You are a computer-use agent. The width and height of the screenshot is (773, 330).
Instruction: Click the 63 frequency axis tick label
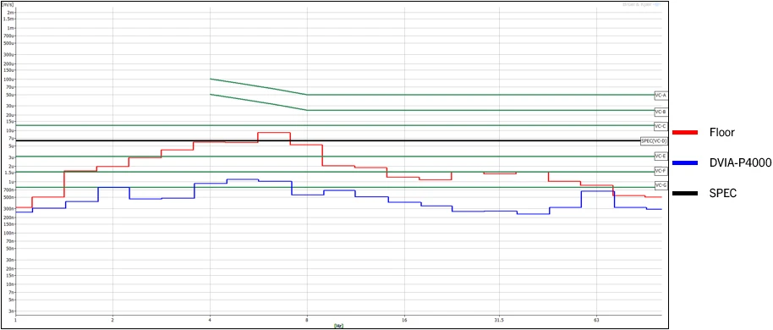point(596,321)
